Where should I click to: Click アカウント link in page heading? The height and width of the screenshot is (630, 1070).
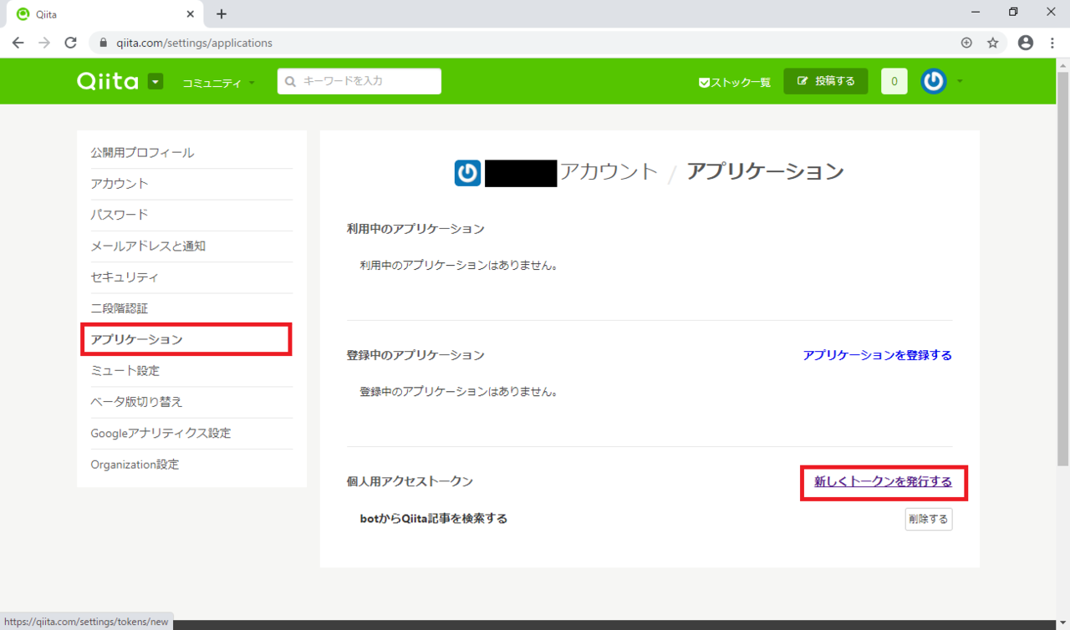tap(609, 172)
